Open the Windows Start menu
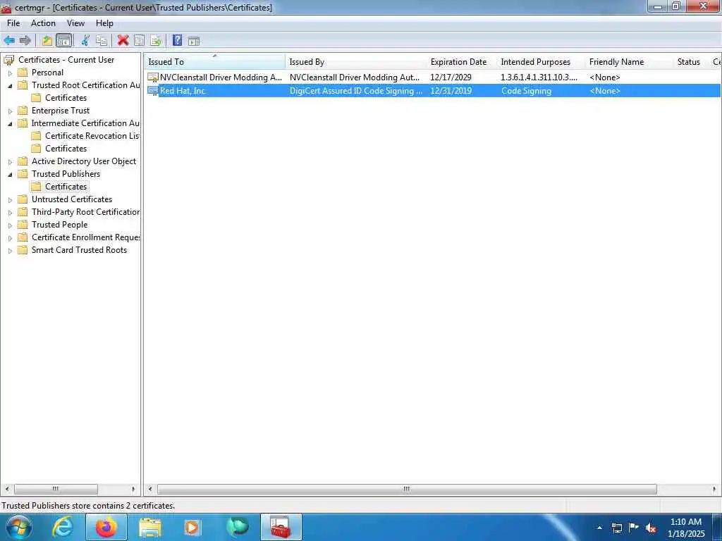The height and width of the screenshot is (541, 722). 19,527
